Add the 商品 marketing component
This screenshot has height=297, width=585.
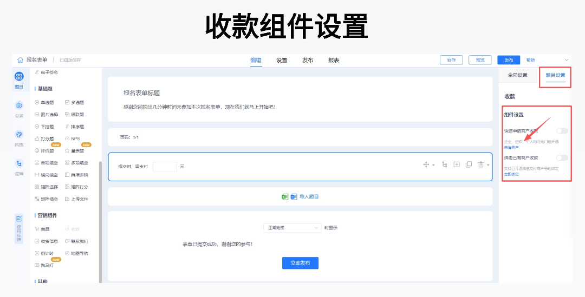coord(42,229)
